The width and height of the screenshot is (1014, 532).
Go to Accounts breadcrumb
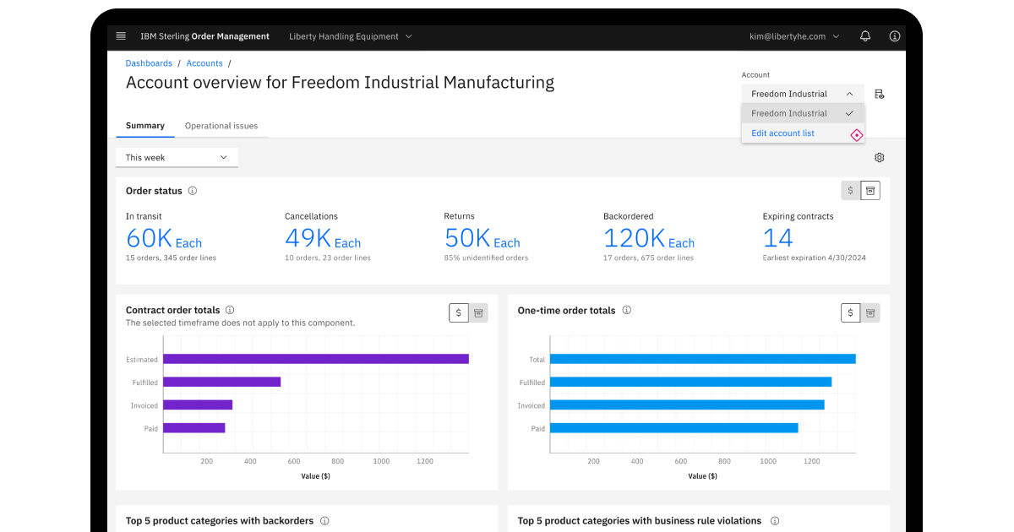click(x=204, y=63)
